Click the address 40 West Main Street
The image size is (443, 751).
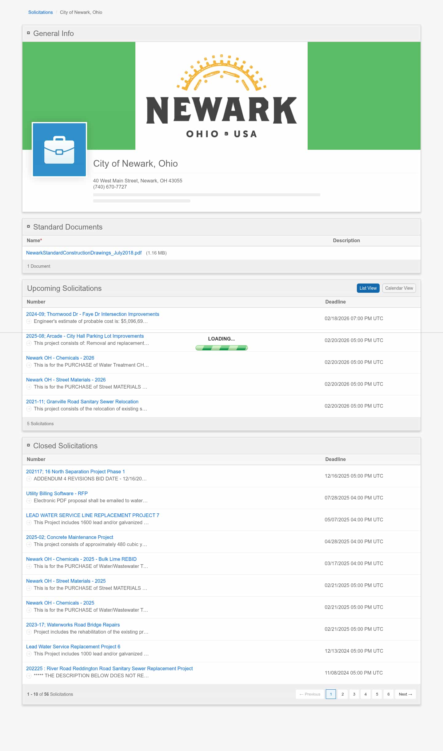pos(138,181)
